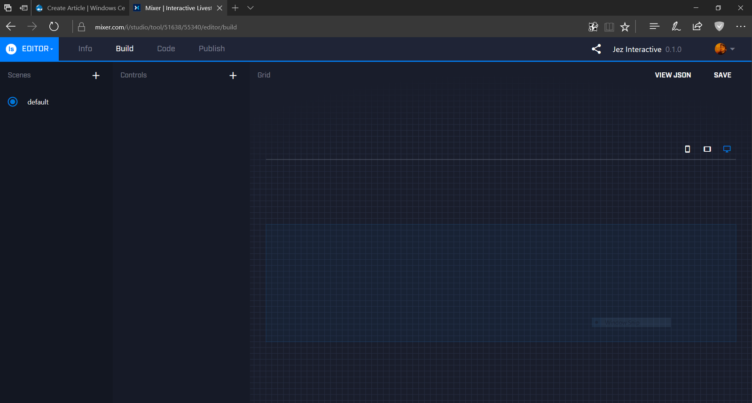The width and height of the screenshot is (752, 403).
Task: Switch grid to mobile landscape view
Action: tap(707, 149)
